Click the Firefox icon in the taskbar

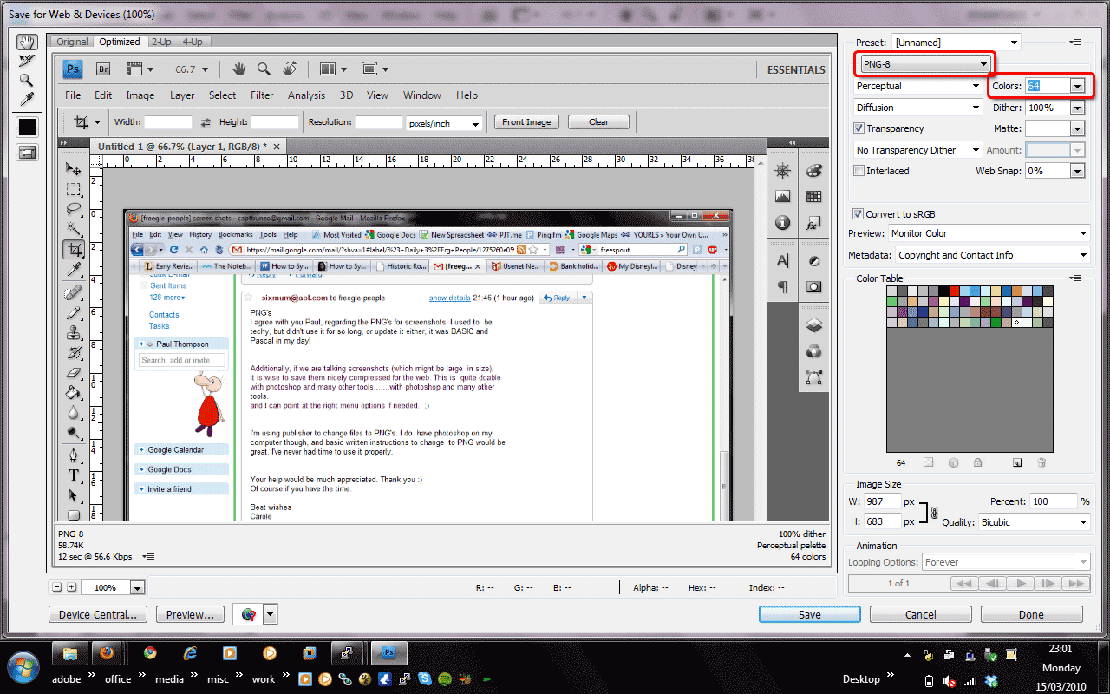click(x=108, y=652)
